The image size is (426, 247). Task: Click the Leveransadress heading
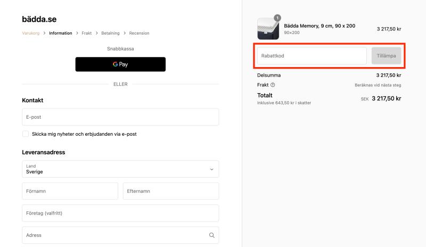[44, 152]
